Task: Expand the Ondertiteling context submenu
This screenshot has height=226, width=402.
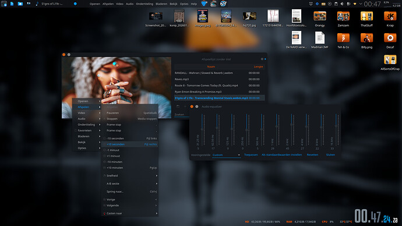Action: pyautogui.click(x=87, y=125)
